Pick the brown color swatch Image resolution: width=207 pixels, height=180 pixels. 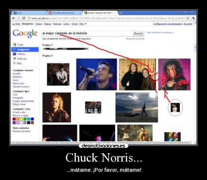(32, 123)
